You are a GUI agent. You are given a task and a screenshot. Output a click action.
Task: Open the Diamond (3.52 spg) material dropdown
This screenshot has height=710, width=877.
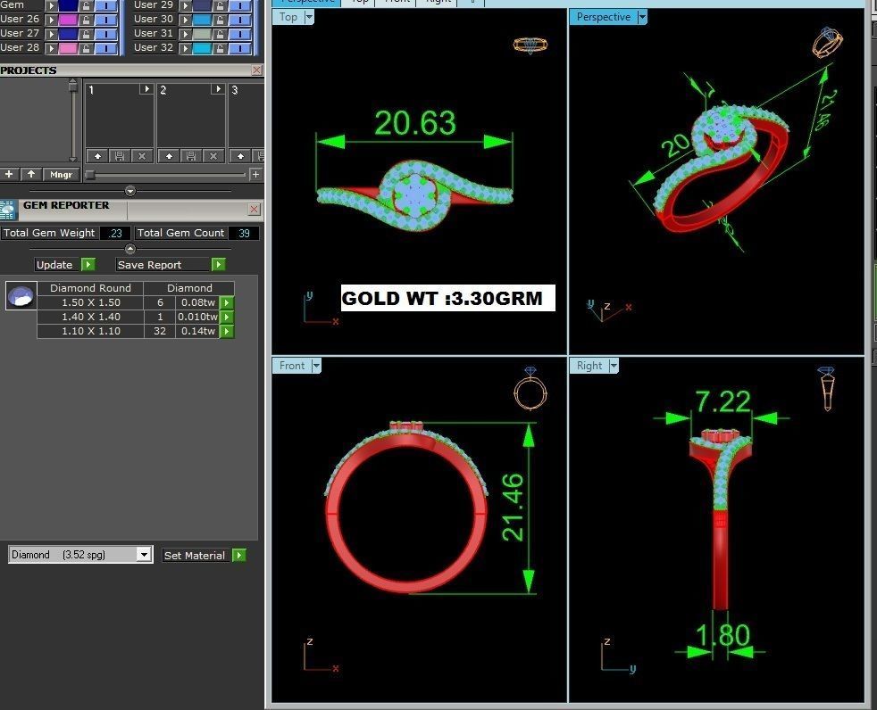[144, 554]
